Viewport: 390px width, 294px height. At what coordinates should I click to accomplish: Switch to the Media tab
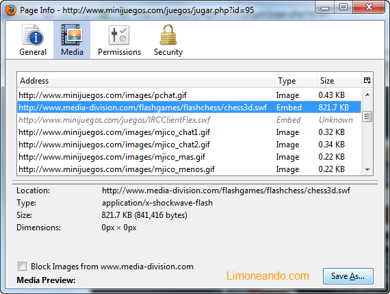tap(72, 40)
